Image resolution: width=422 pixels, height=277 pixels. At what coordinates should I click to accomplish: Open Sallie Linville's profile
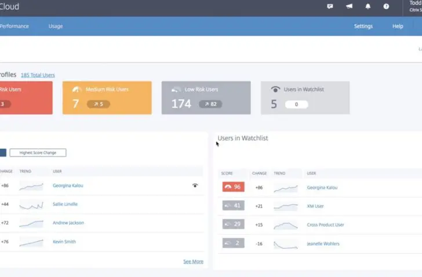coord(65,204)
